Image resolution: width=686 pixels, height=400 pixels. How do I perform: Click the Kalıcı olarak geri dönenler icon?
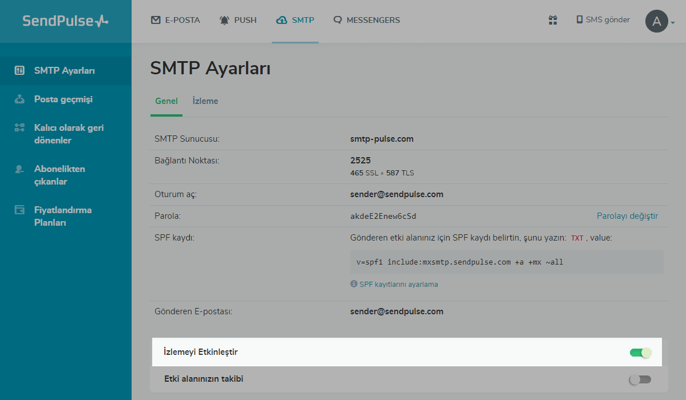19,128
